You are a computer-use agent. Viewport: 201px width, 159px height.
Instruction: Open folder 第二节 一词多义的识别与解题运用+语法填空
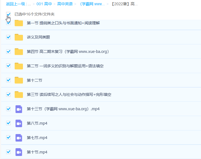coord(65,66)
